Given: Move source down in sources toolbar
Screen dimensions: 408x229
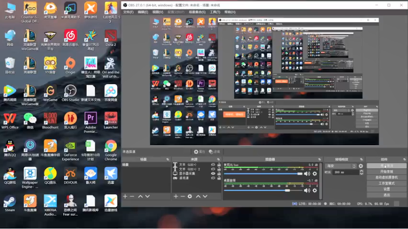Looking at the screenshot, I should (206, 196).
